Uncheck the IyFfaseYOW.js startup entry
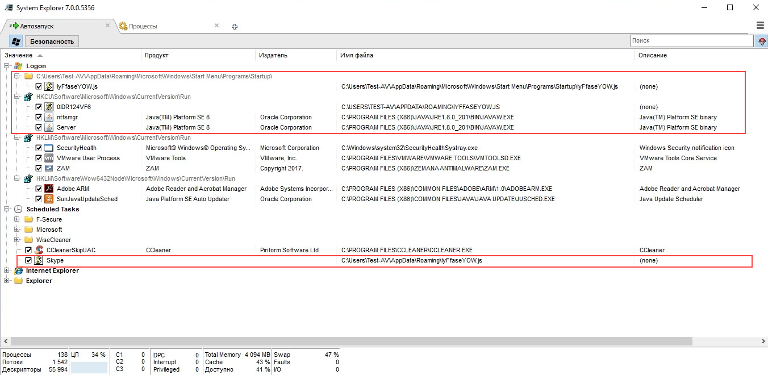 click(x=39, y=86)
